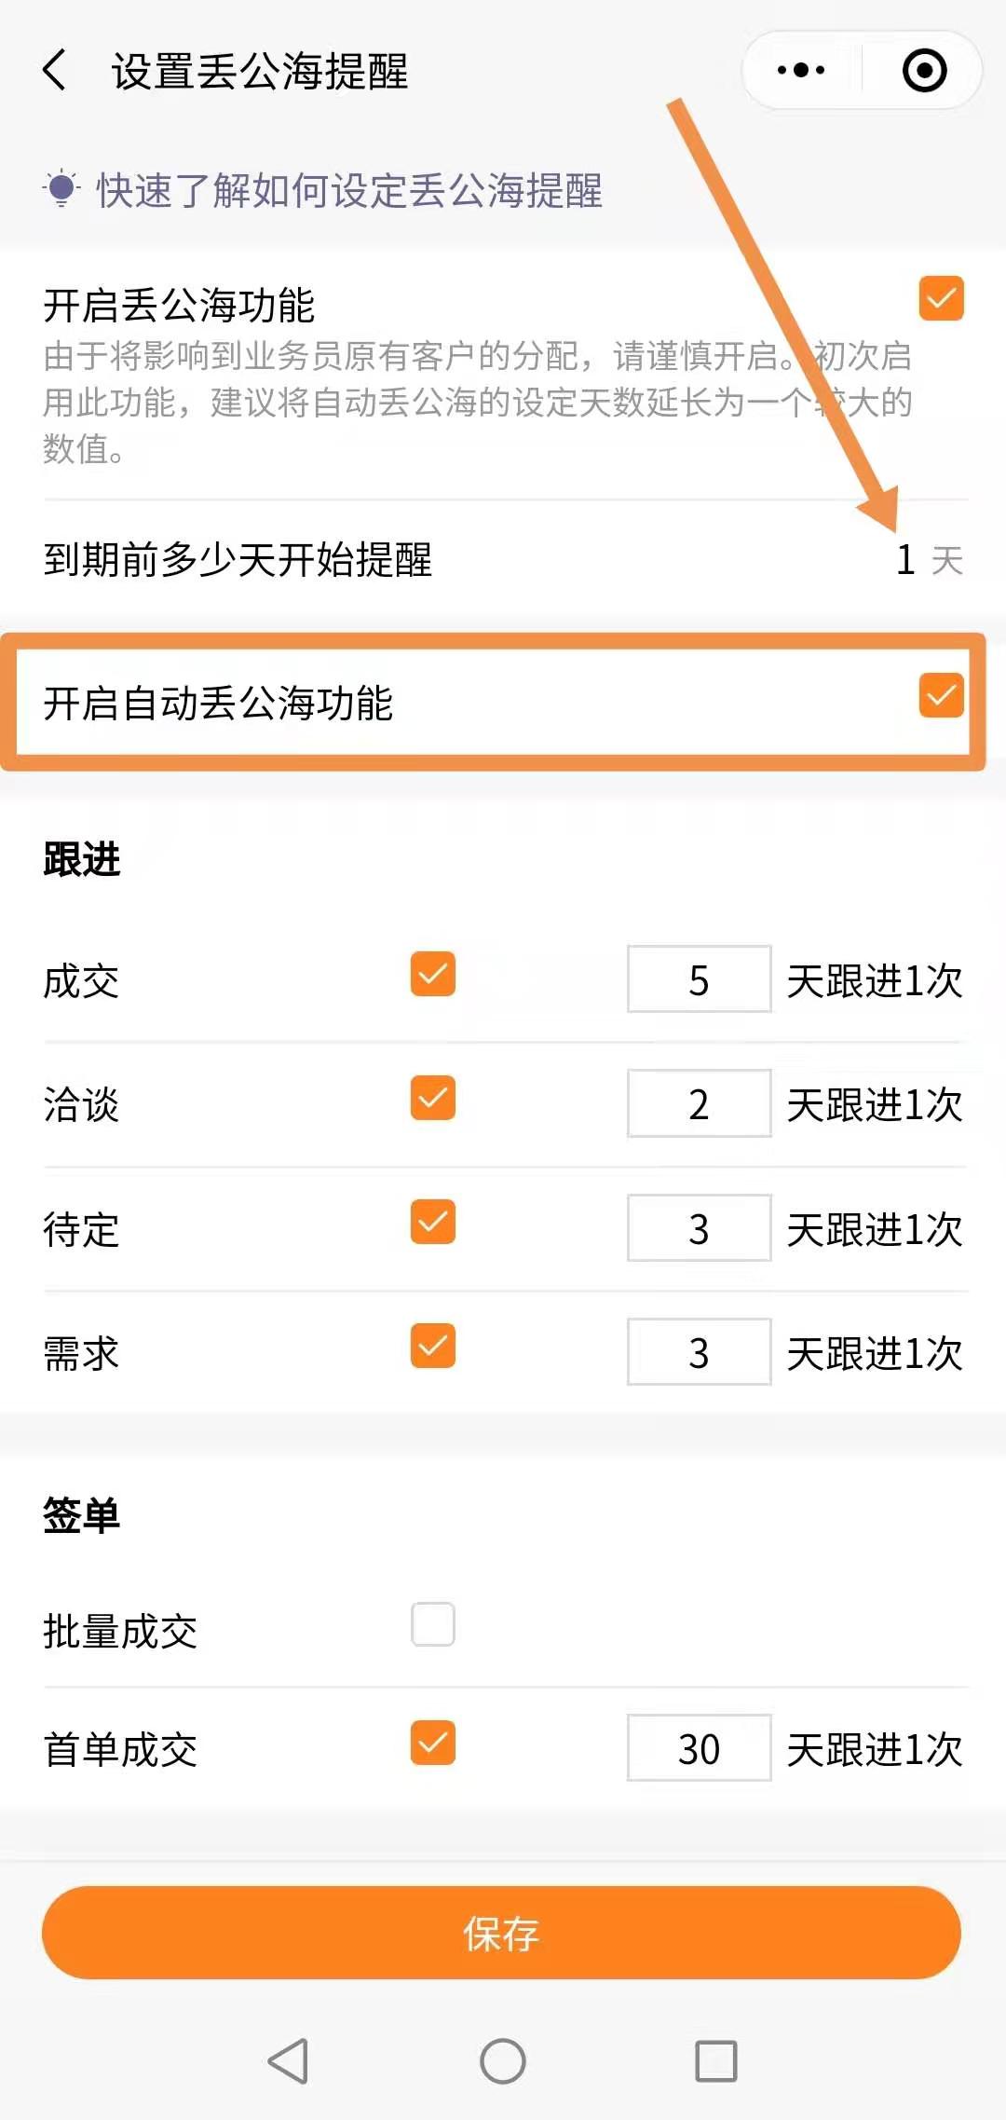
Task: Uncheck the 成交 follow-up checkbox
Action: tap(433, 975)
